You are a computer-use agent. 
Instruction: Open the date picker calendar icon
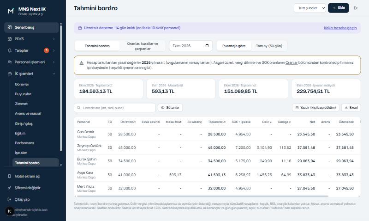pyautogui.click(x=207, y=46)
